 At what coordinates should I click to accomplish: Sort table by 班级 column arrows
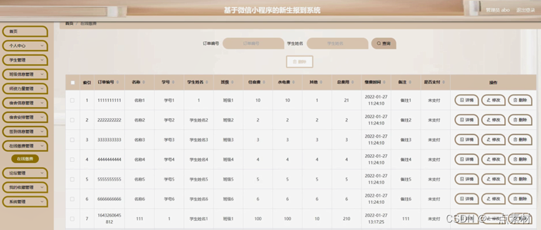coord(233,82)
